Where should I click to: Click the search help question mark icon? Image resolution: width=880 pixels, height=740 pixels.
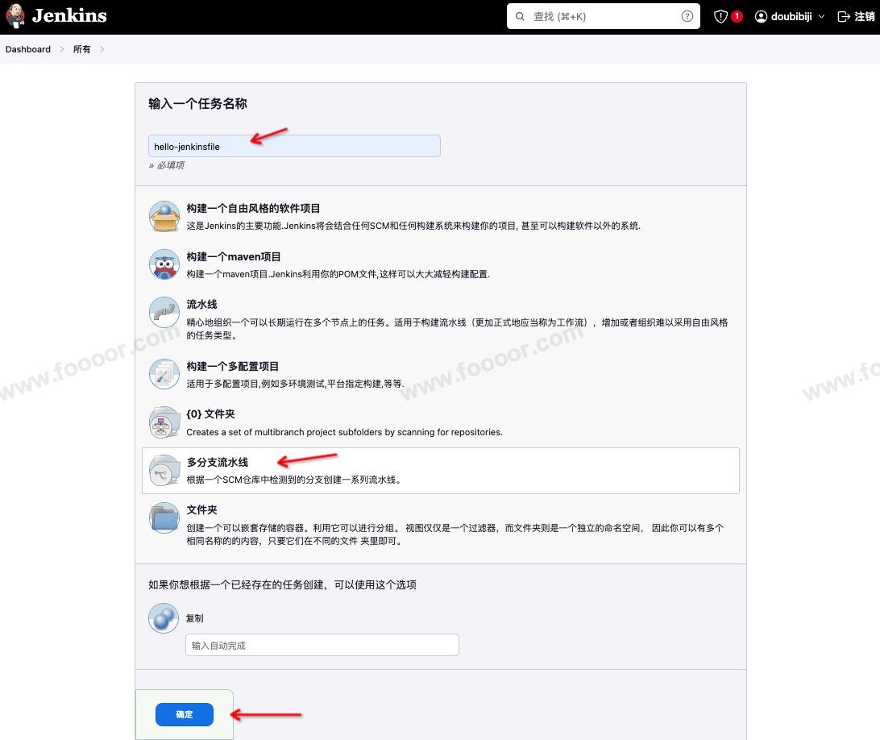(687, 16)
